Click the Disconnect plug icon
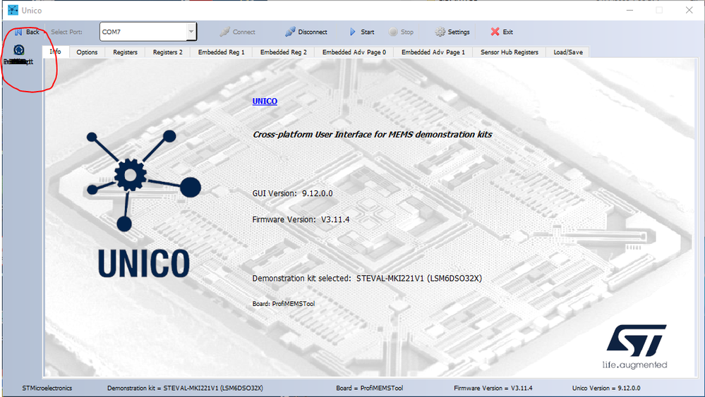This screenshot has height=397, width=705. click(x=290, y=32)
